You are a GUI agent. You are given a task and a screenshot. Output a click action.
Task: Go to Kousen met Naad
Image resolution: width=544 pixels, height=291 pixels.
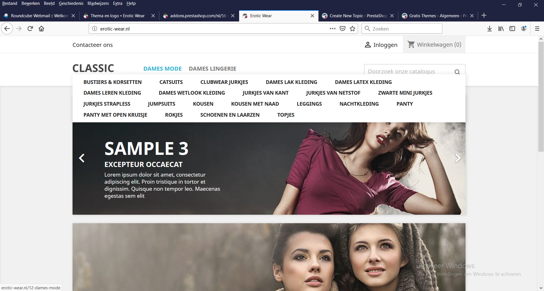pyautogui.click(x=255, y=104)
